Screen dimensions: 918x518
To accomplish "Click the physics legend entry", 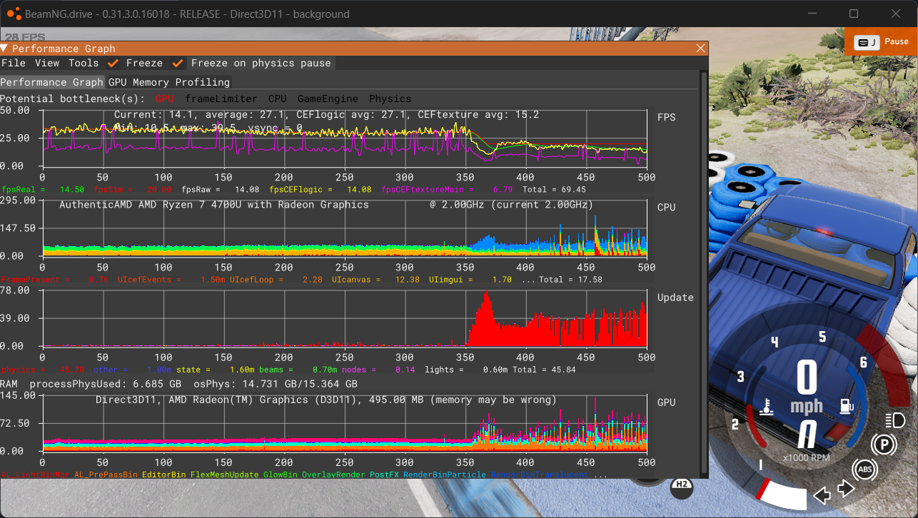I will (x=43, y=370).
